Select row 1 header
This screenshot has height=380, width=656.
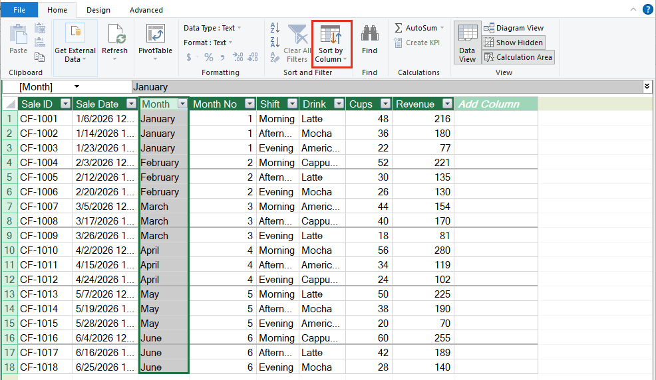9,119
